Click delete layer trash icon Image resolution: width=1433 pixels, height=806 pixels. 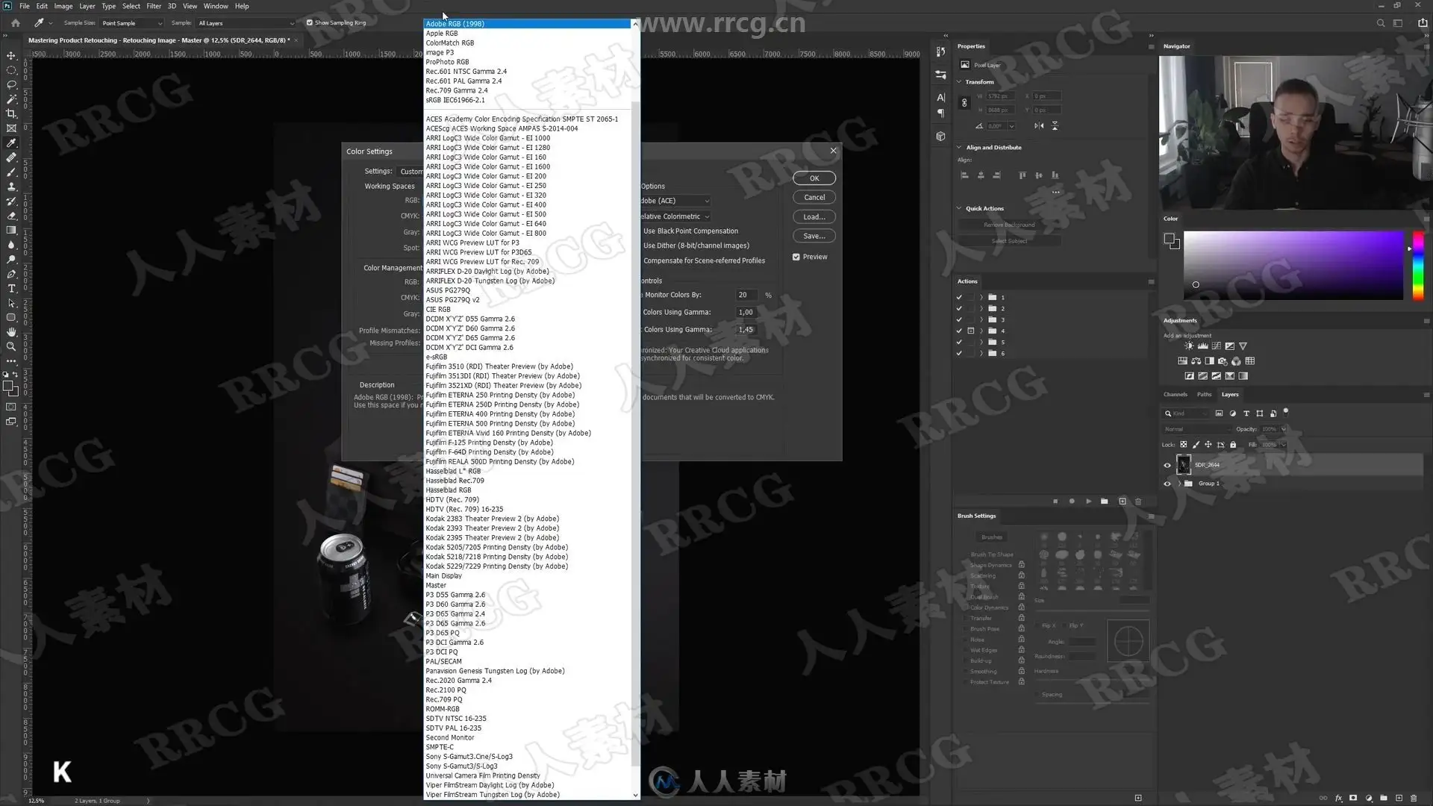pyautogui.click(x=1413, y=798)
